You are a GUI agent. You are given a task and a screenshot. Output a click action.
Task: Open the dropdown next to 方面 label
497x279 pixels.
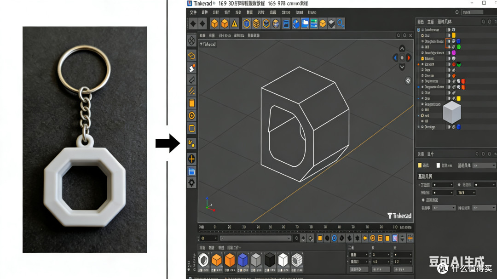click(x=443, y=185)
